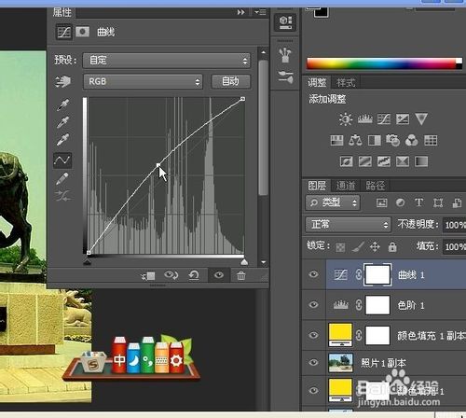466x418 pixels.
Task: Switch to the 样式 tab
Action: click(346, 83)
